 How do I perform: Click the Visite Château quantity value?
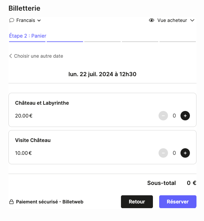[174, 153]
